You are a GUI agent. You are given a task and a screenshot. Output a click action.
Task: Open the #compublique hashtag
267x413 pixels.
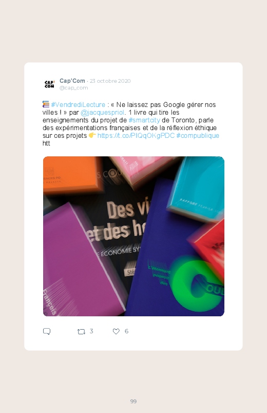[x=198, y=135]
